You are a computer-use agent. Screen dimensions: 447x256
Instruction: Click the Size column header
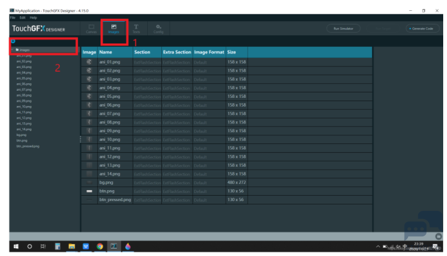click(237, 52)
